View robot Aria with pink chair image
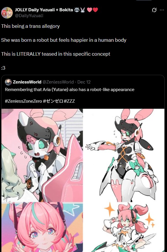The image size is (167, 252). point(42,155)
